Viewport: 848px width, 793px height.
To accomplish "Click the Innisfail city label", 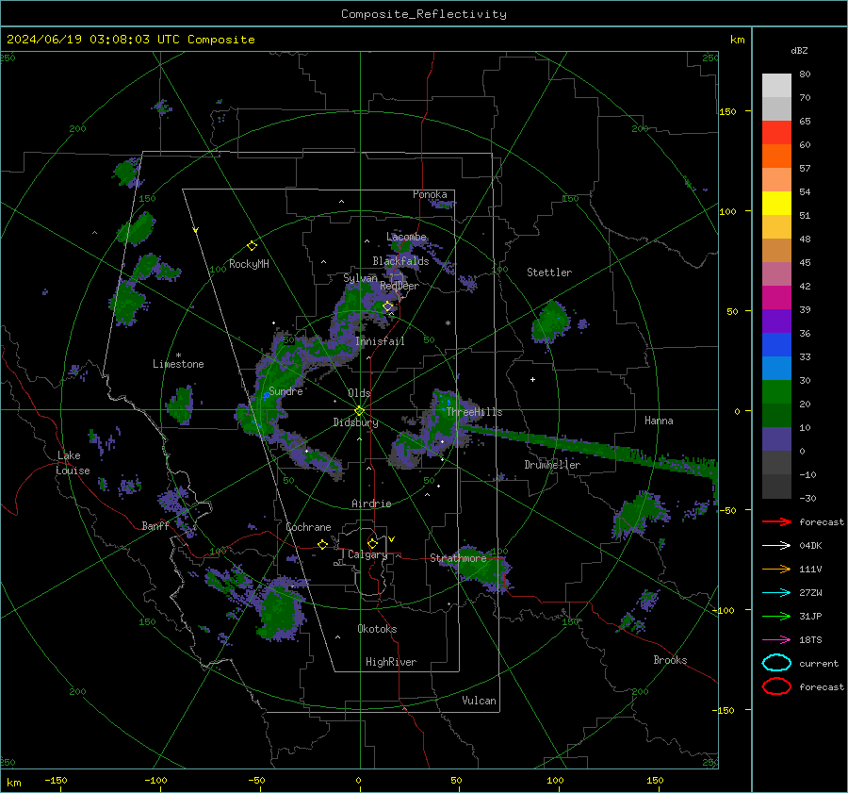I will (x=380, y=341).
